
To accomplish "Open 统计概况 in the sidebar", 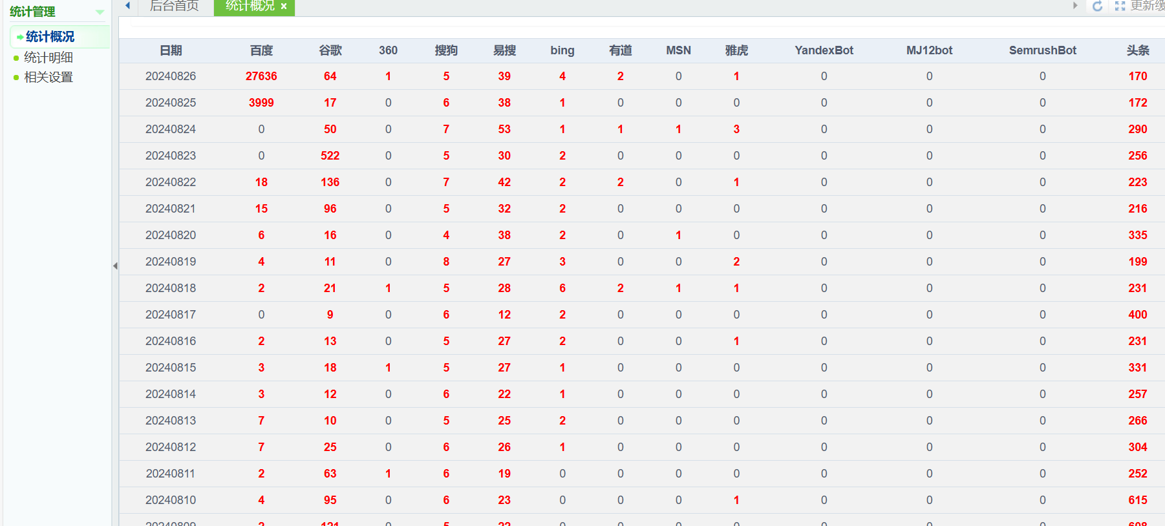I will (50, 37).
